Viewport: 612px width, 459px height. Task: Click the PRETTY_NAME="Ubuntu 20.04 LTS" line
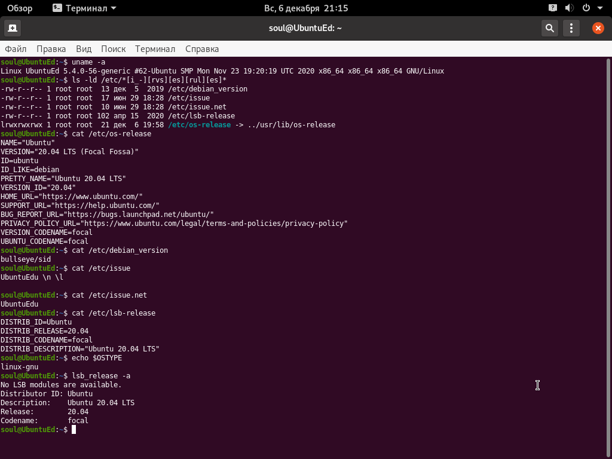tap(63, 178)
